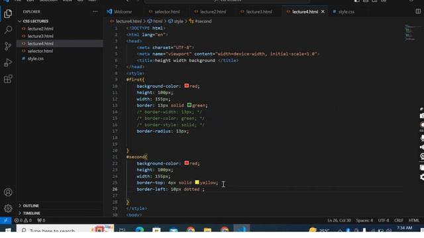Click yellow swatch on border-top line
Screen dimensions: 424x238
197,182
